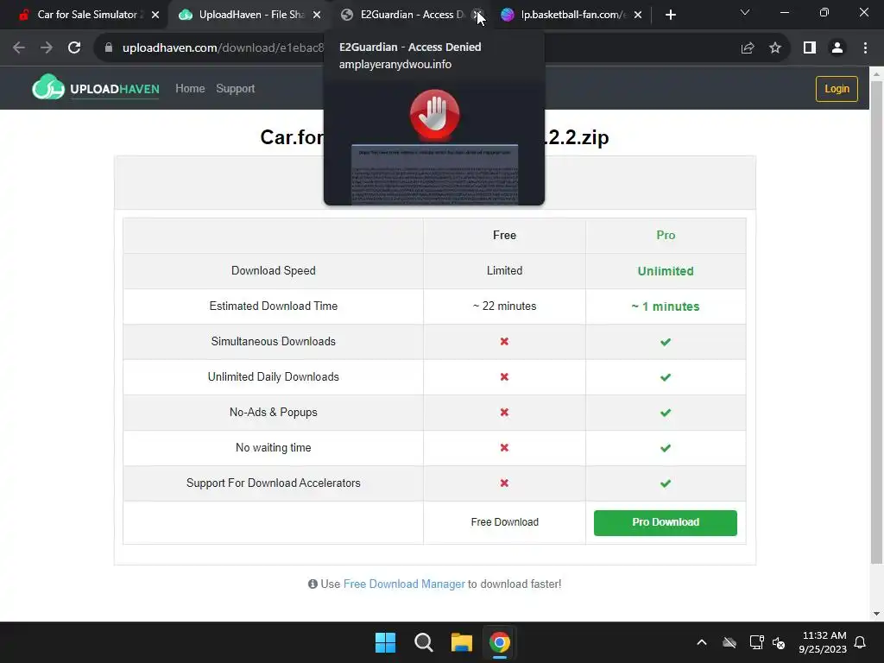Image resolution: width=884 pixels, height=663 pixels.
Task: Open a new browser tab
Action: point(670,15)
